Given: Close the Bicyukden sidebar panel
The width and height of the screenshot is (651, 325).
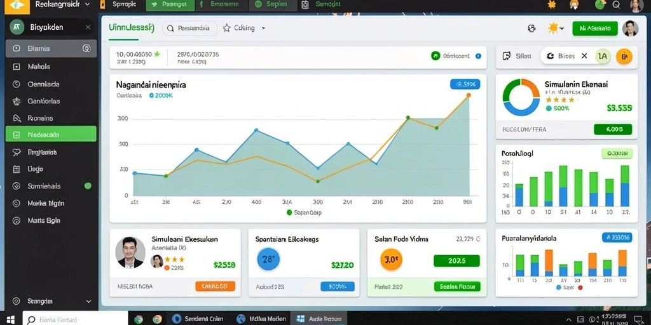Looking at the screenshot, I should [88, 27].
